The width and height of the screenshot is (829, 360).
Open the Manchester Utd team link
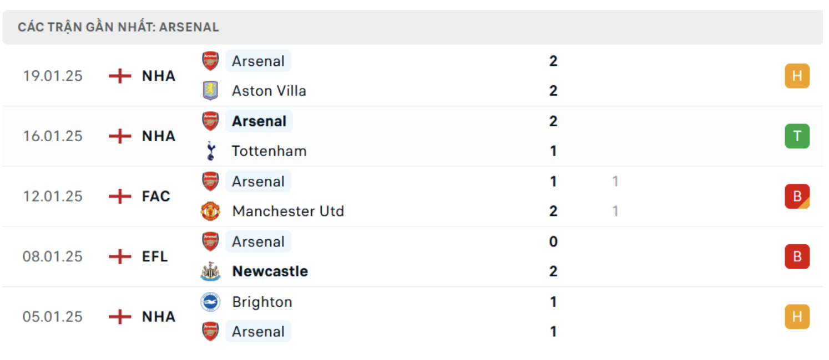[288, 211]
